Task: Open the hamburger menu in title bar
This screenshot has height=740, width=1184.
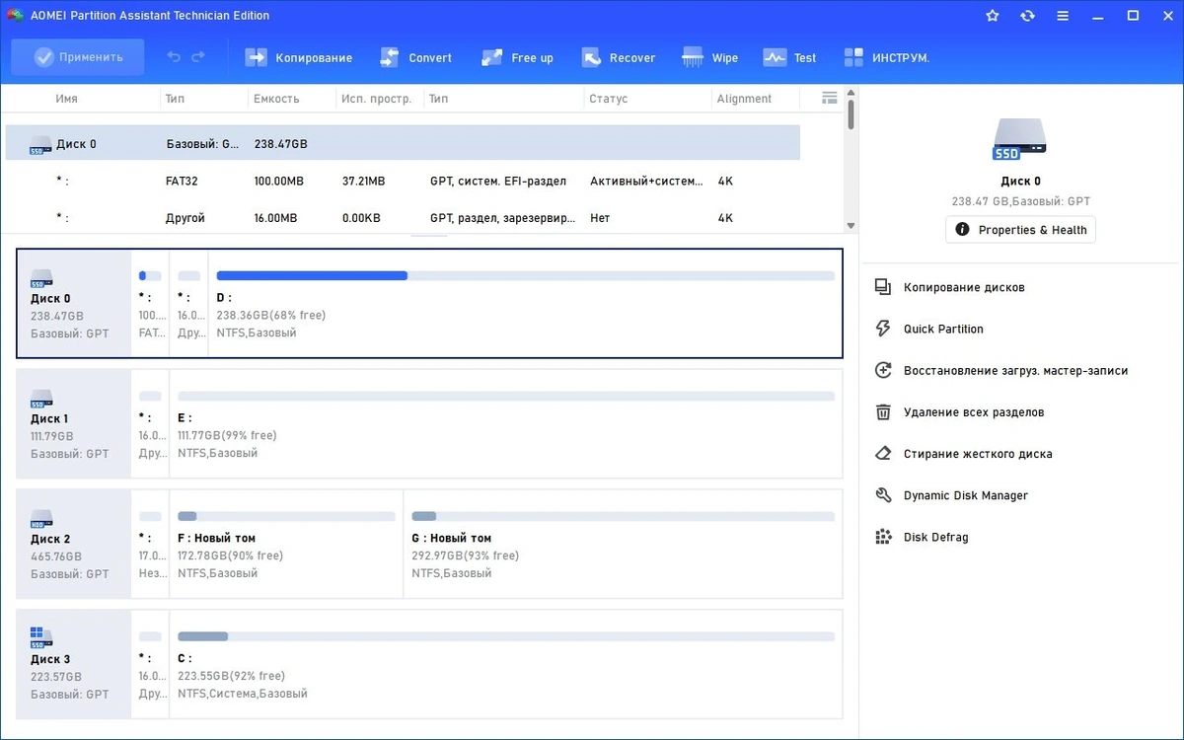Action: (x=1062, y=16)
